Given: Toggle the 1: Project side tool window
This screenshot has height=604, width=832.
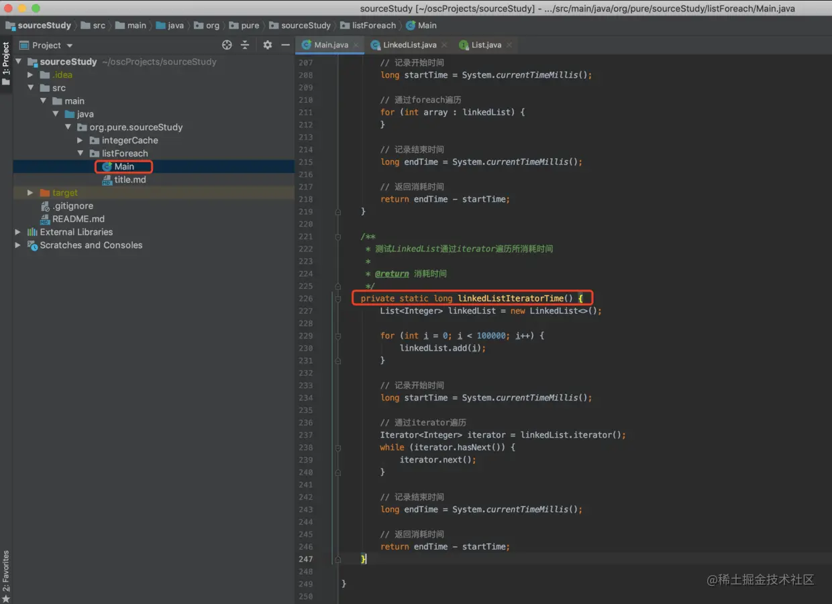Looking at the screenshot, I should (x=6, y=64).
